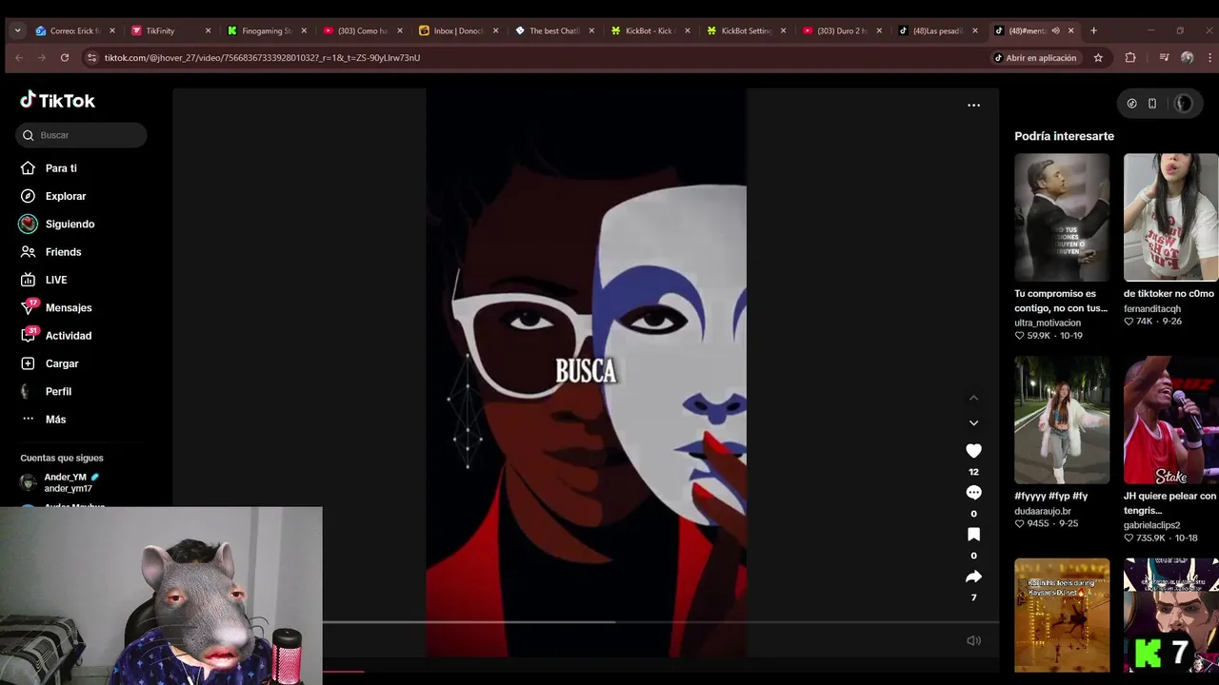Viewport: 1219px width, 685px height.
Task: Click the Buscar search field
Action: coord(81,135)
